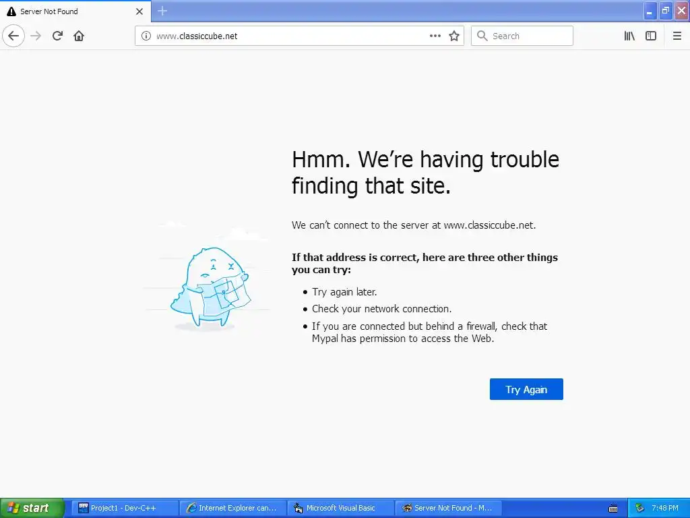Click into the Search box
Viewport: 690px width, 518px height.
(x=522, y=36)
